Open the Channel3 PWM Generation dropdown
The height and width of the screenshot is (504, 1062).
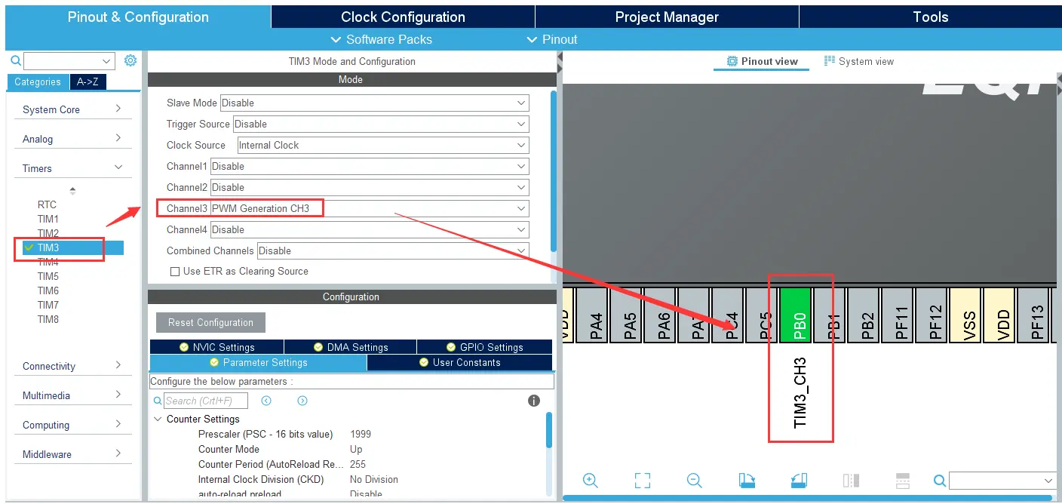pyautogui.click(x=370, y=208)
